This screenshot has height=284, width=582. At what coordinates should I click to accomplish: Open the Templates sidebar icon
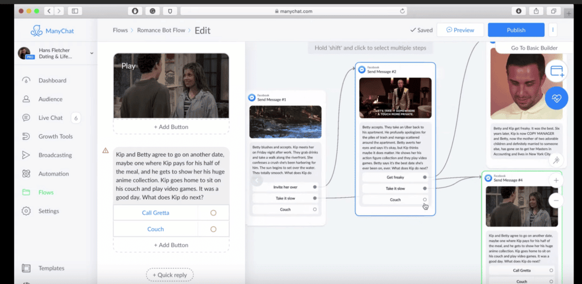click(x=26, y=268)
